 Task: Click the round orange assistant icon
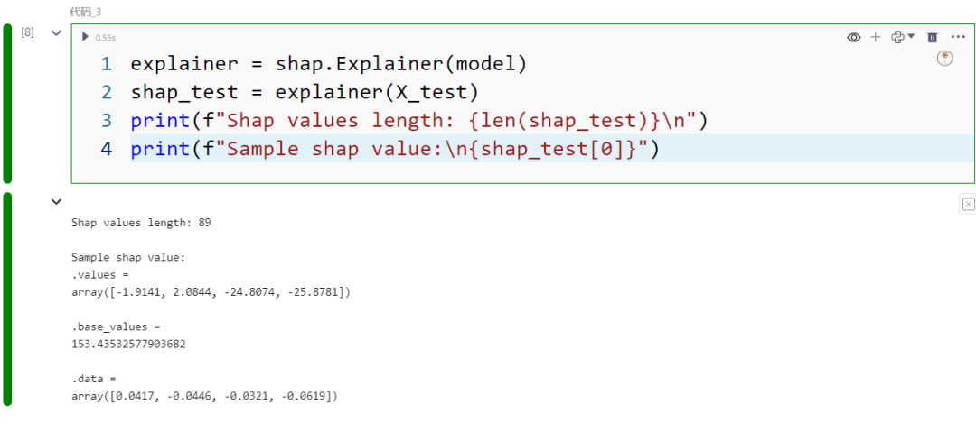[945, 58]
